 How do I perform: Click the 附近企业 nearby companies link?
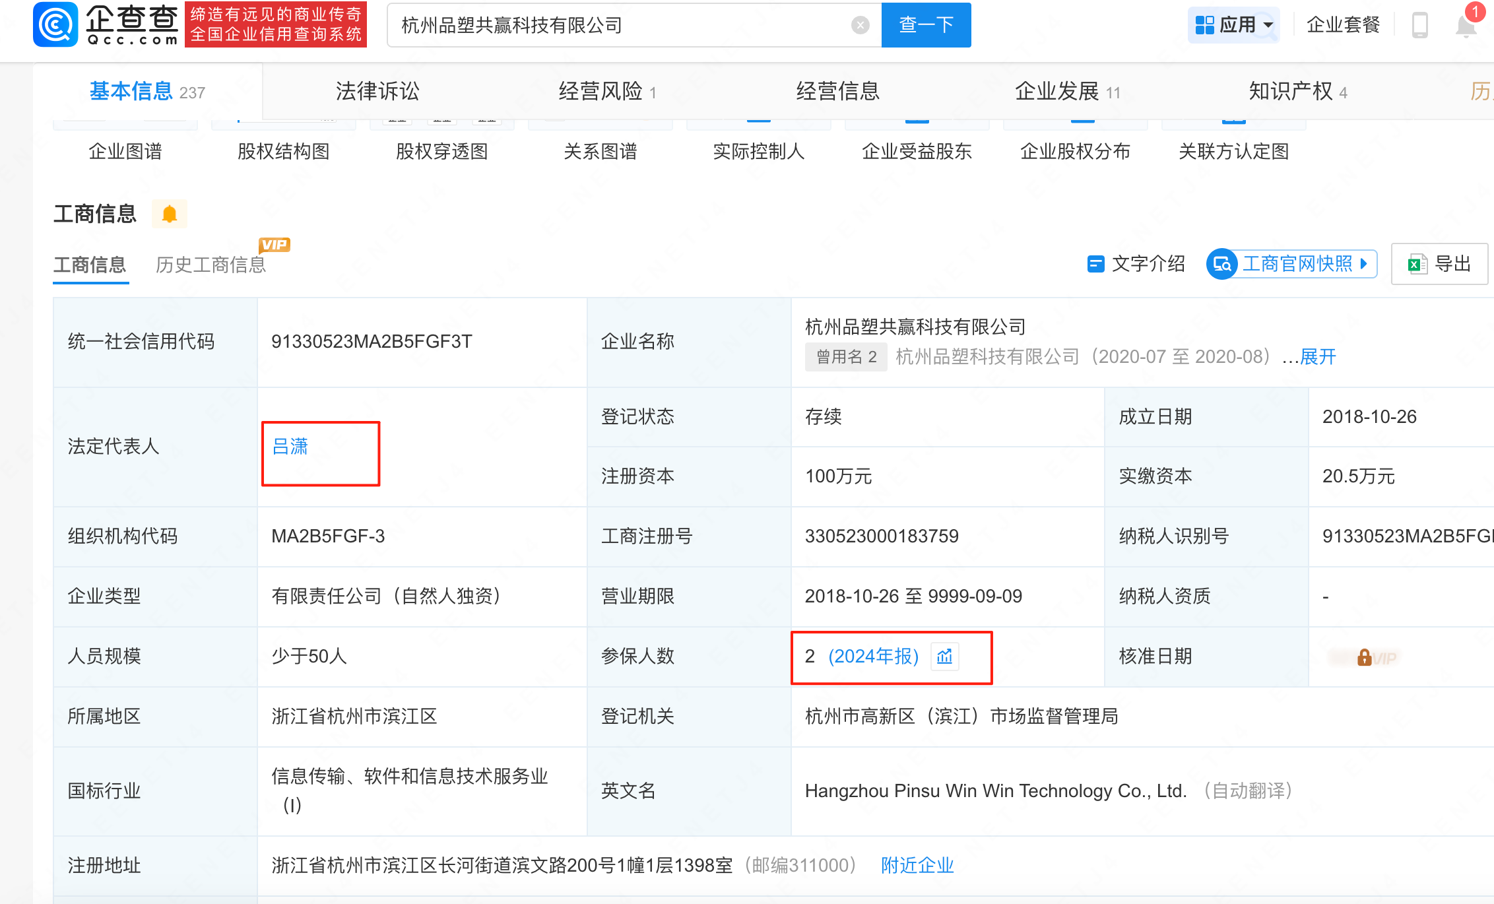[917, 865]
